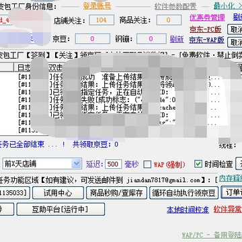Click the 钢镚 value field
Screen dimensions: 242x242
(x=151, y=39)
